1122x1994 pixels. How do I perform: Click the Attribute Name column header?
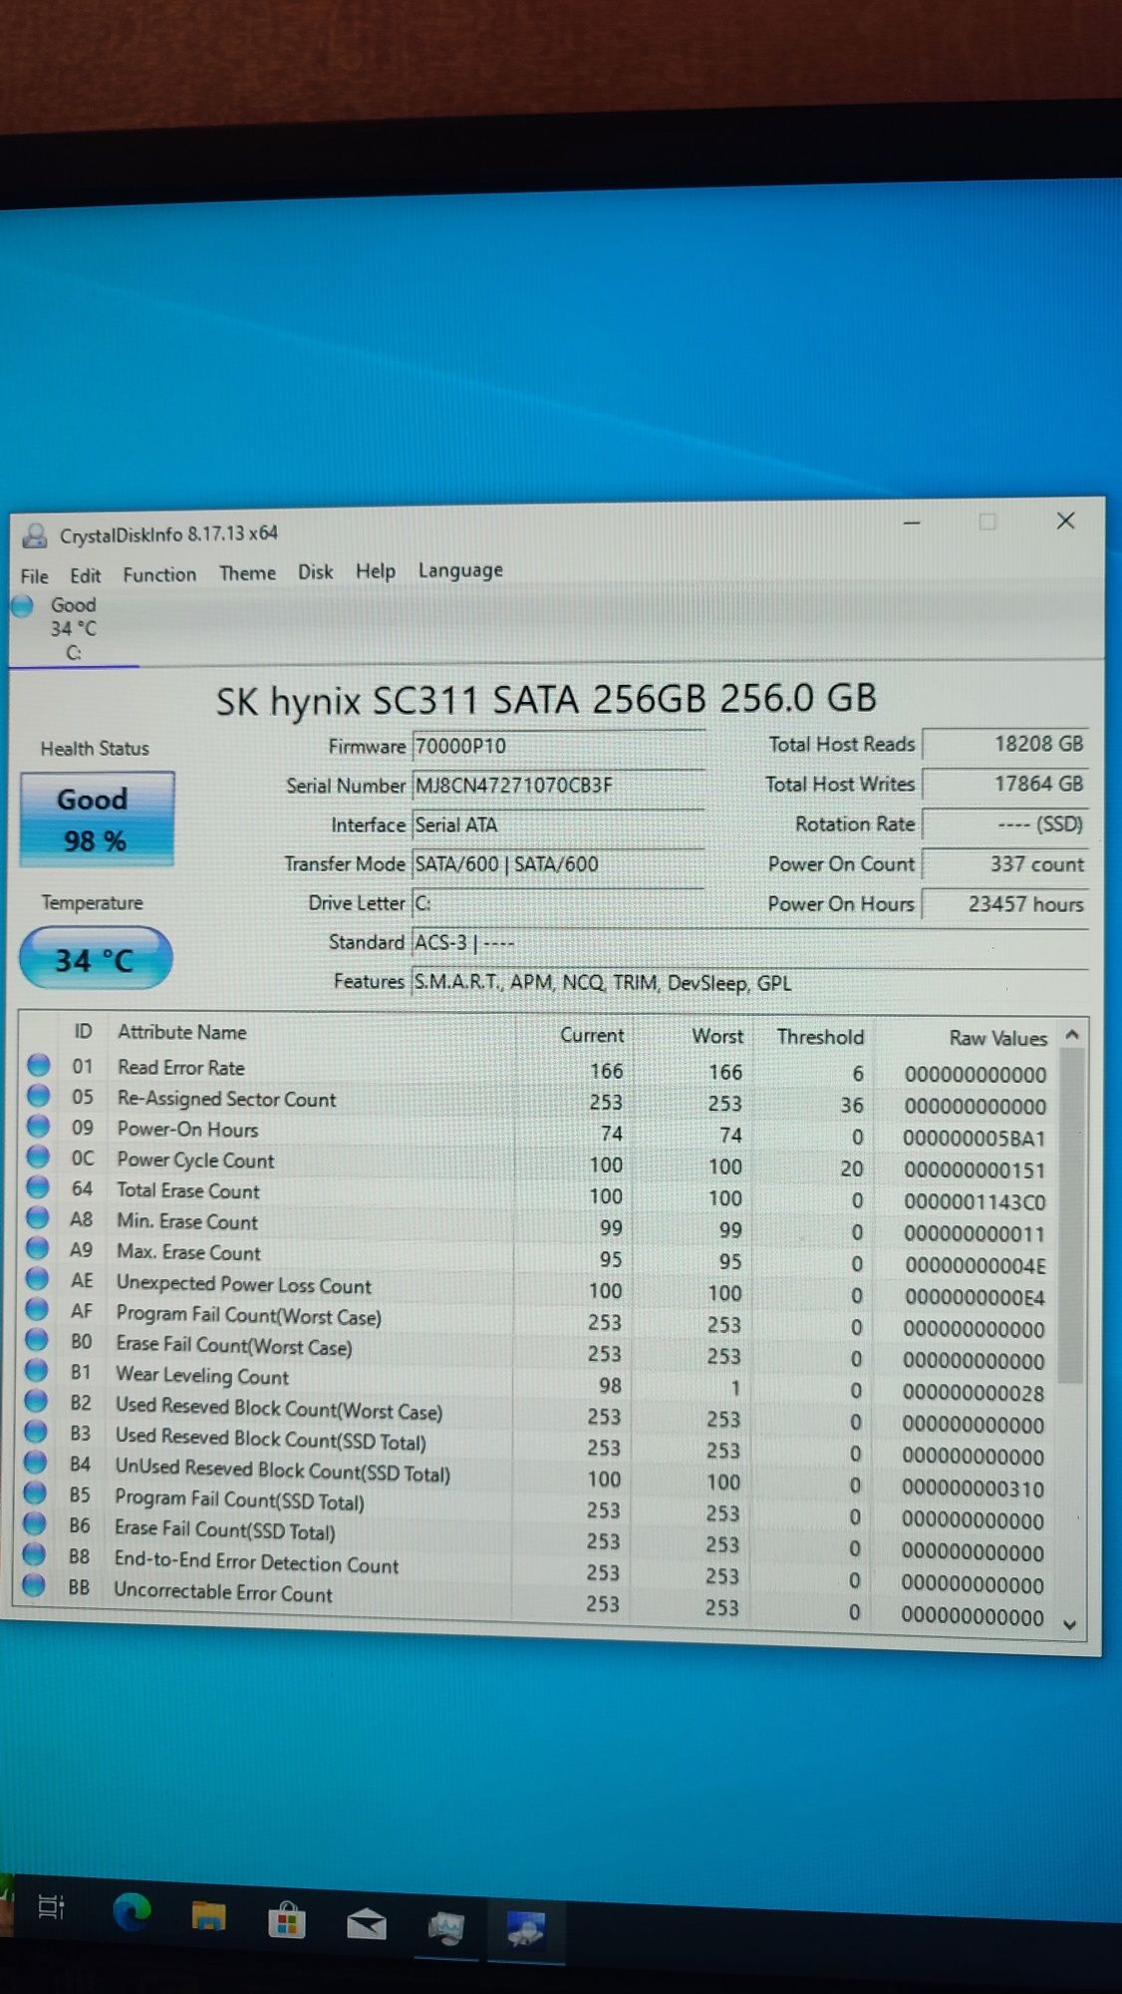tap(182, 1032)
